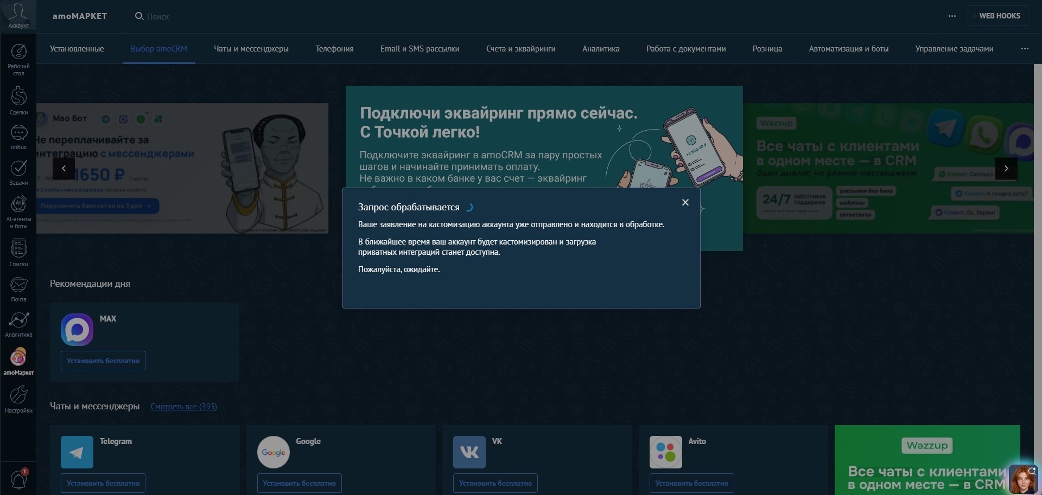
Task: Open the Работа с документами tab
Action: pos(686,49)
